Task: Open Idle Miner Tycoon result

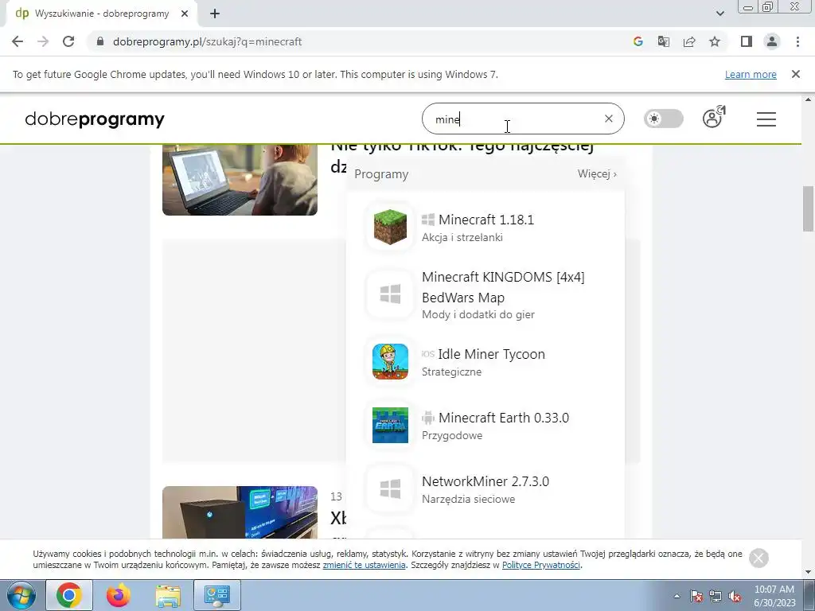Action: tap(492, 354)
